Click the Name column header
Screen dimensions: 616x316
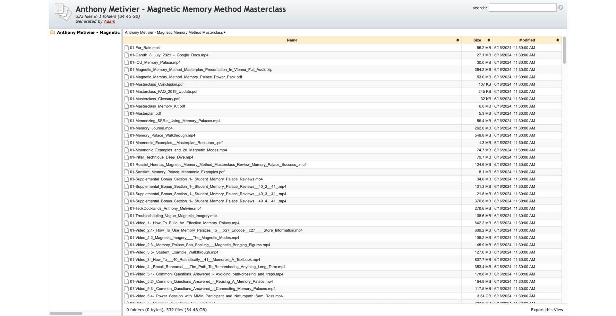click(292, 40)
